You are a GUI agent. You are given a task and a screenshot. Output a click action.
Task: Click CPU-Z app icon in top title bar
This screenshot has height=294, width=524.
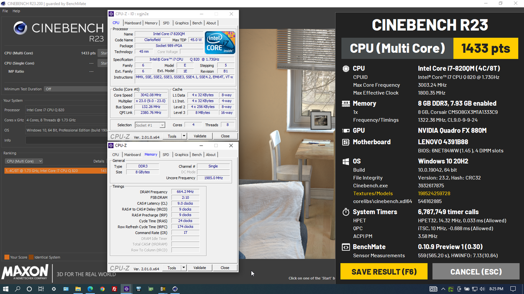(x=111, y=14)
